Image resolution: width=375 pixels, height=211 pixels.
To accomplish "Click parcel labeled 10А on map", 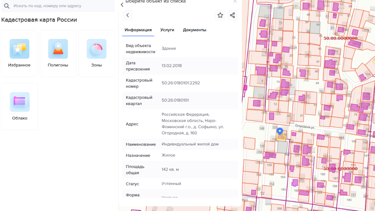I will [368, 74].
